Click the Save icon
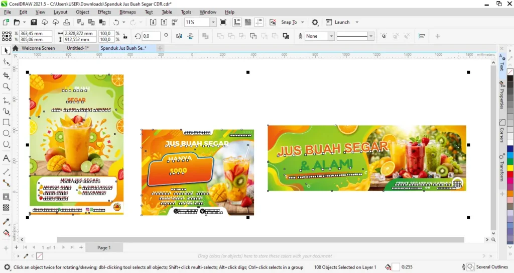Viewport: 514px width, 273px height. 34,22
